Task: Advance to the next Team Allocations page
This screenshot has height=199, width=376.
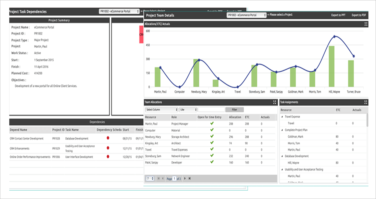Action: pos(185,179)
